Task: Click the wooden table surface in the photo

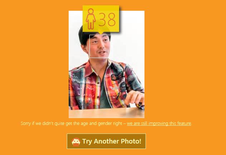Action: [107, 113]
